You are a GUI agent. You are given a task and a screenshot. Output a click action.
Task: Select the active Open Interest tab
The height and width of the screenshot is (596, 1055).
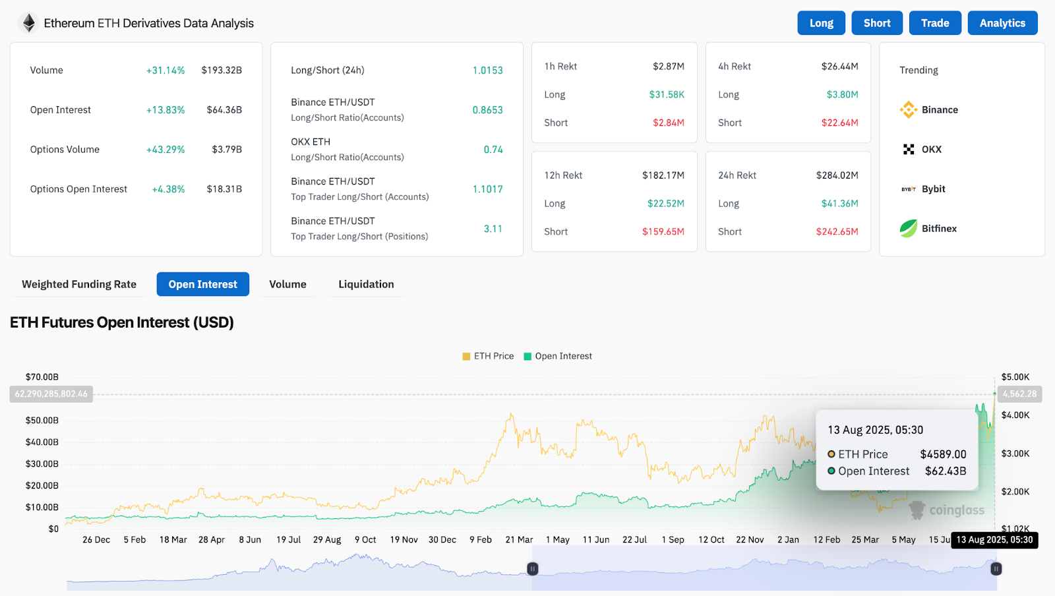202,284
